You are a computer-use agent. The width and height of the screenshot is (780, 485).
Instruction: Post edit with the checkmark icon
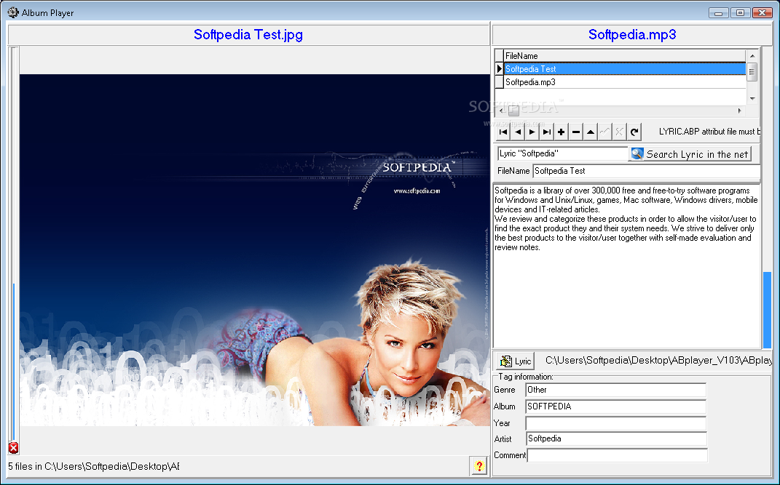tap(605, 132)
